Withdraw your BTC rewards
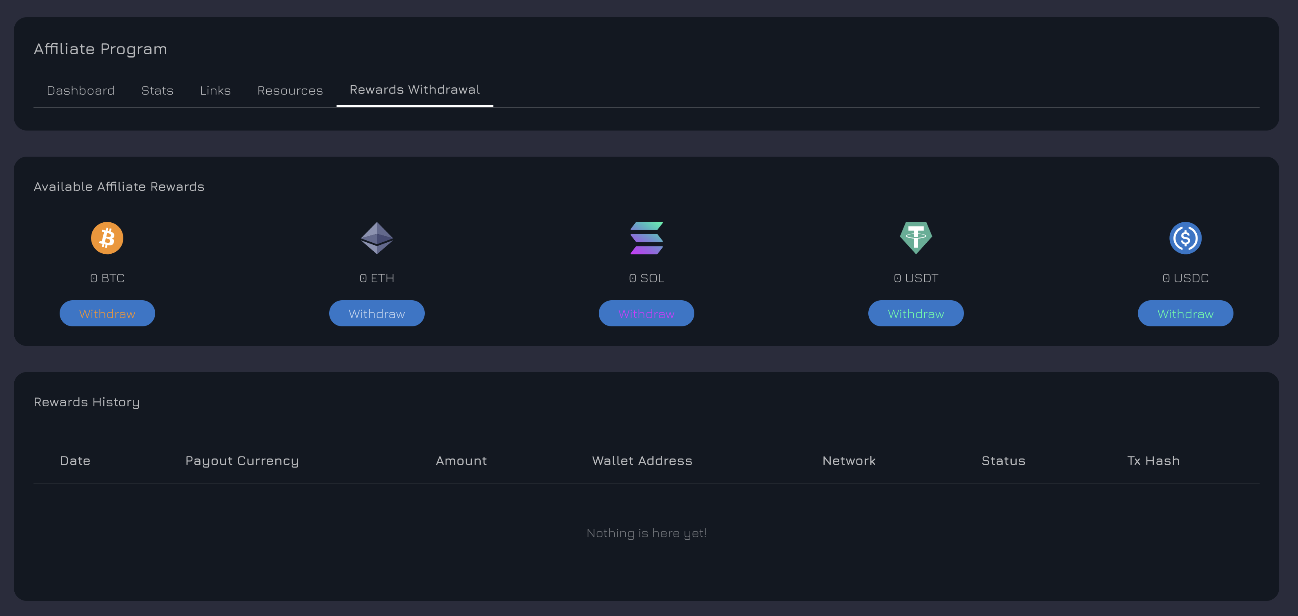Image resolution: width=1298 pixels, height=616 pixels. pyautogui.click(x=107, y=313)
